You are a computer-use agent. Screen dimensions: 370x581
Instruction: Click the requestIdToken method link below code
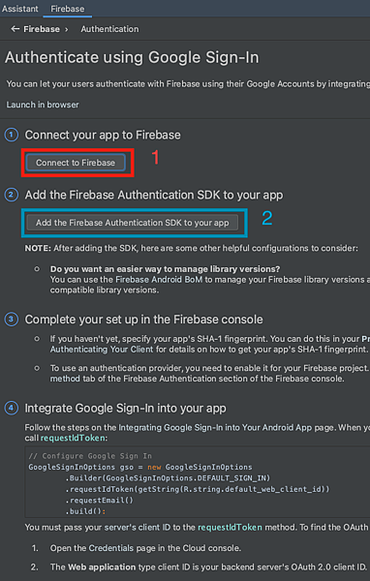click(x=230, y=528)
